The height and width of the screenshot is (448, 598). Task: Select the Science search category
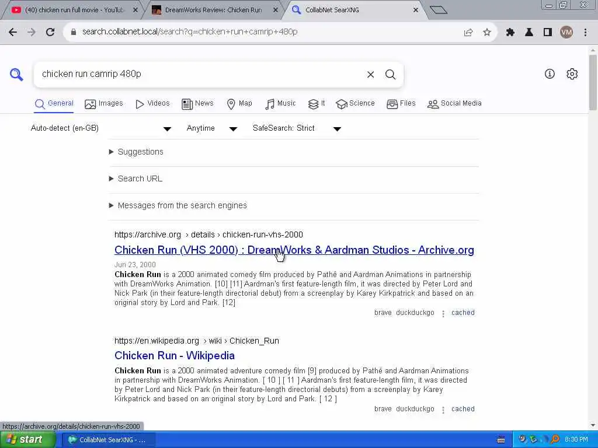click(x=355, y=104)
